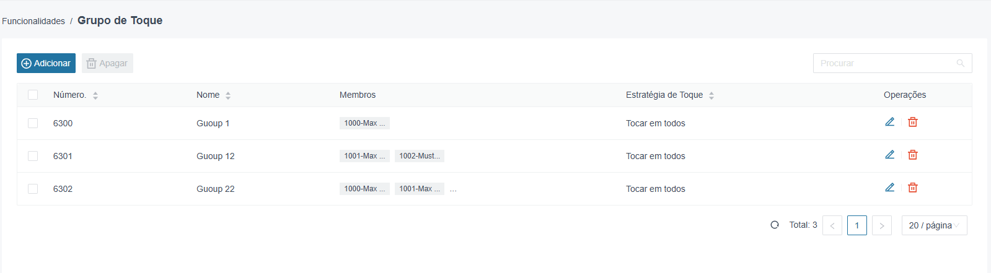This screenshot has height=273, width=991.
Task: Click the refresh icon beside Total
Action: click(775, 225)
